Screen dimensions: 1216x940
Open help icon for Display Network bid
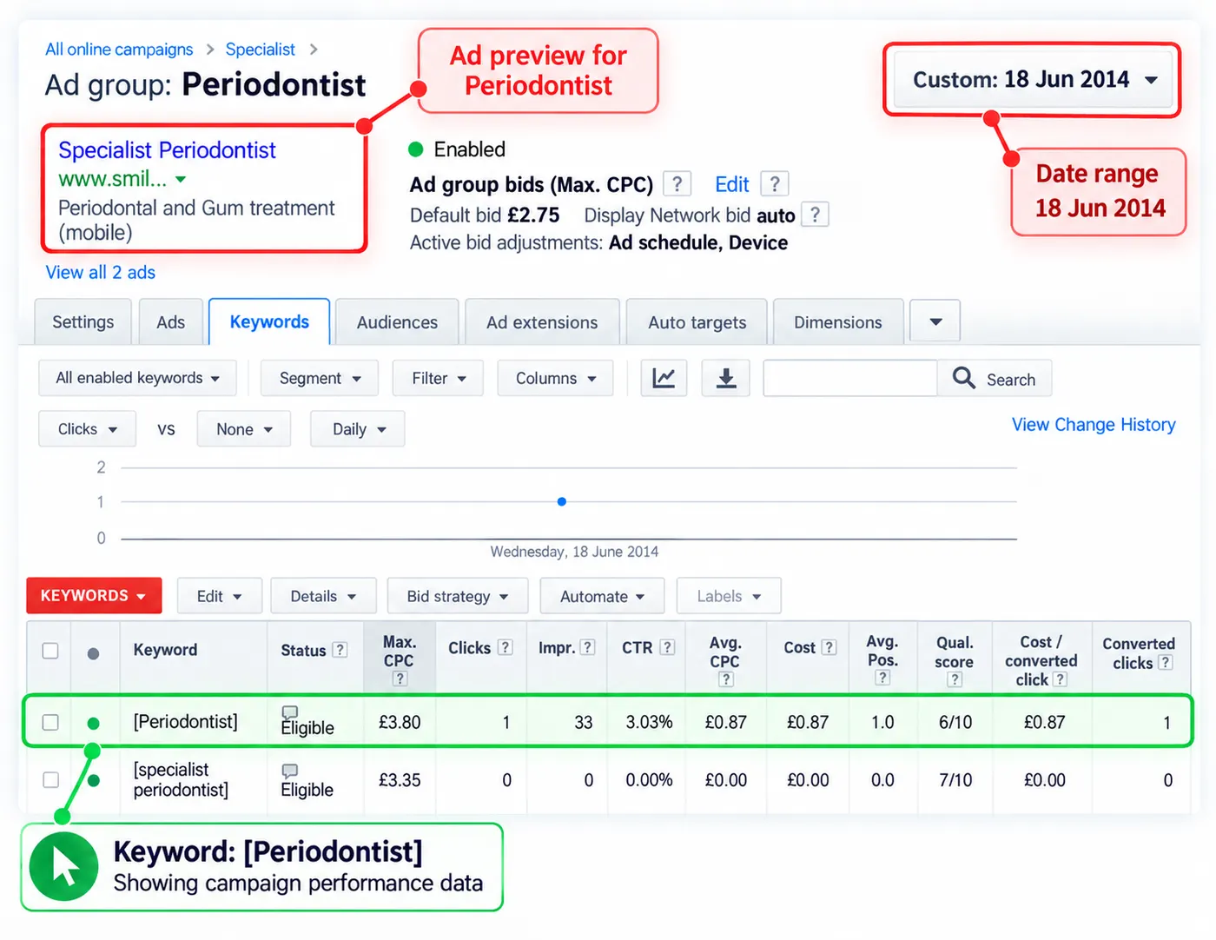point(815,215)
